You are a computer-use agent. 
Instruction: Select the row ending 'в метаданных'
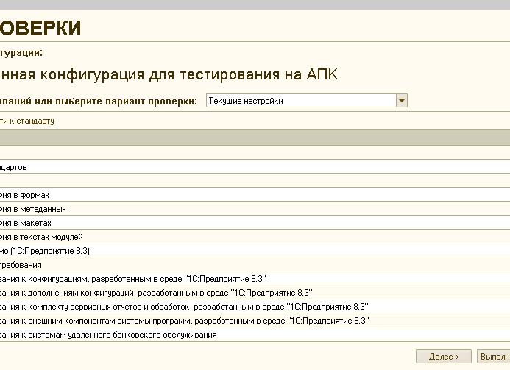(x=255, y=208)
